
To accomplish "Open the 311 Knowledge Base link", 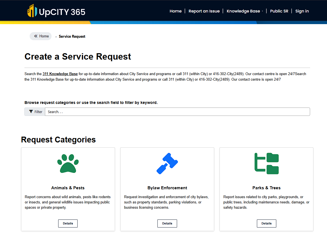I will tap(60, 74).
